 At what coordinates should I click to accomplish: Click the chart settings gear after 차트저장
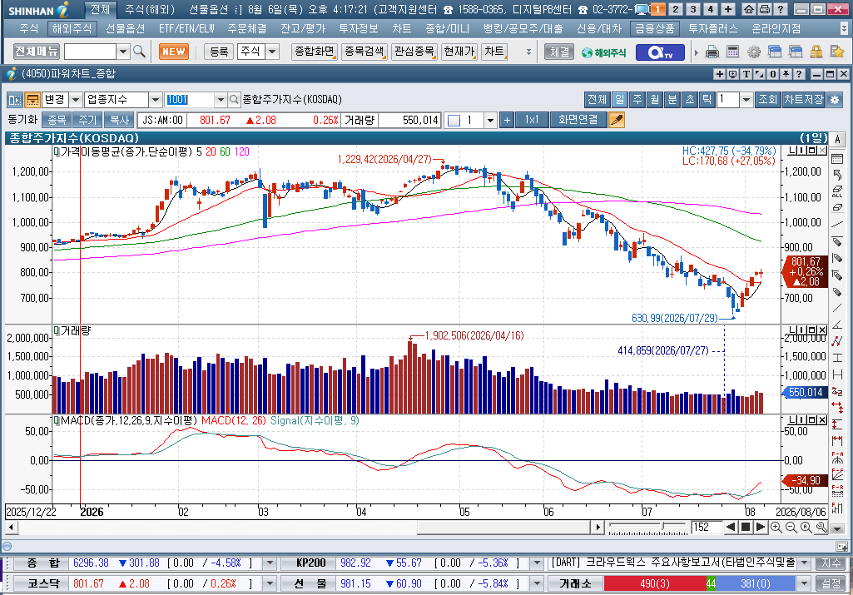[835, 100]
